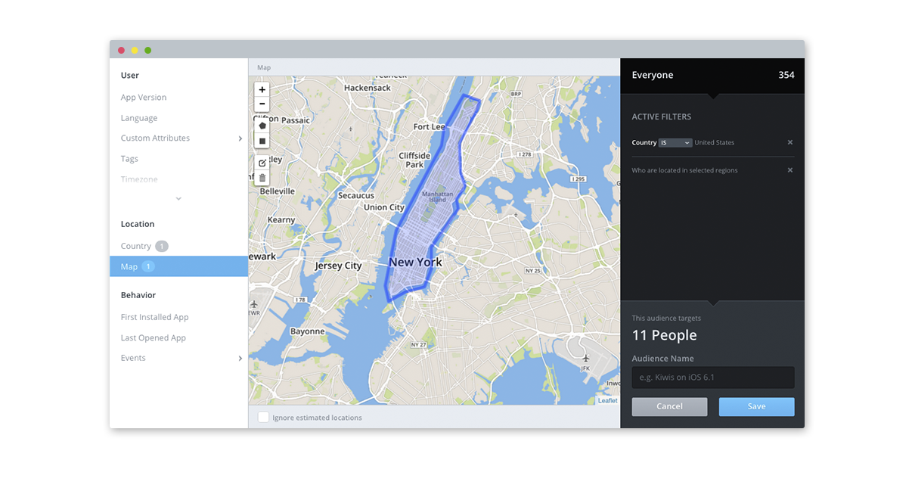This screenshot has height=488, width=912.
Task: Click the Fort Lee map label
Action: [x=429, y=126]
